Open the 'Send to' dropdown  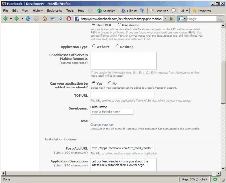(159, 11)
